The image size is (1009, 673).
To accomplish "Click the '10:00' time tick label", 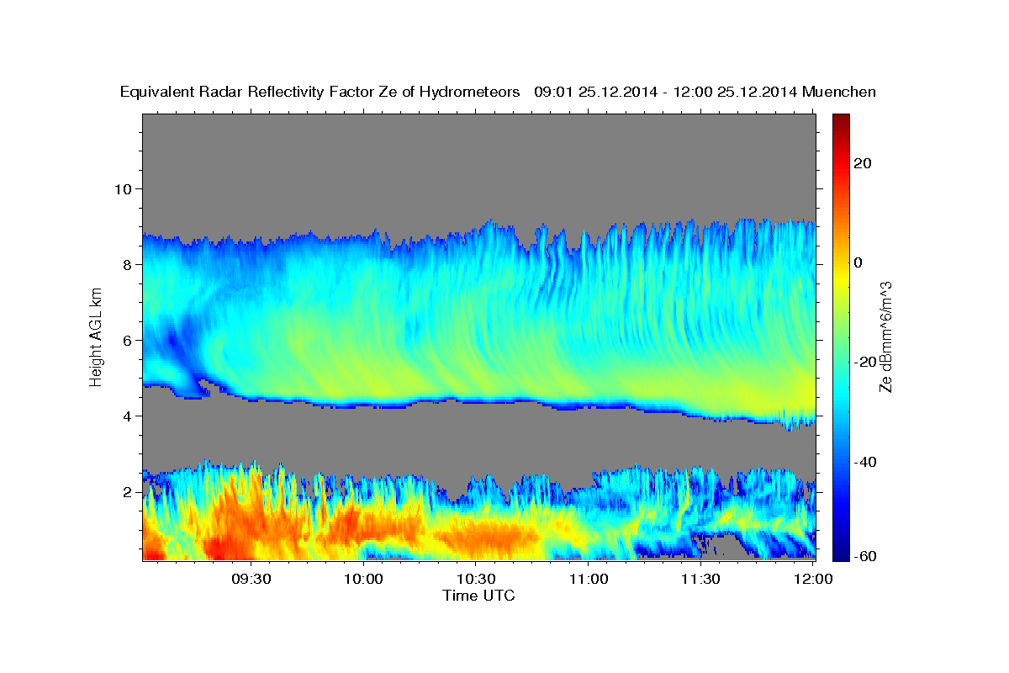I will point(363,580).
